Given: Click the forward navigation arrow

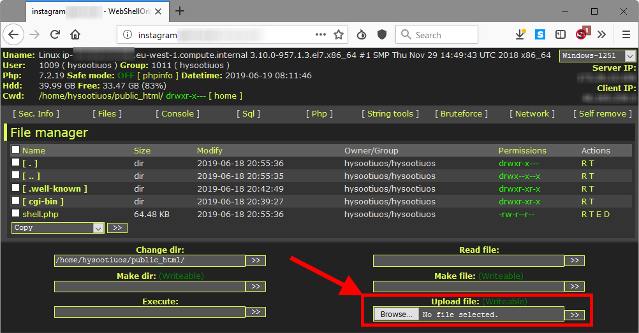Looking at the screenshot, I should click(x=34, y=34).
